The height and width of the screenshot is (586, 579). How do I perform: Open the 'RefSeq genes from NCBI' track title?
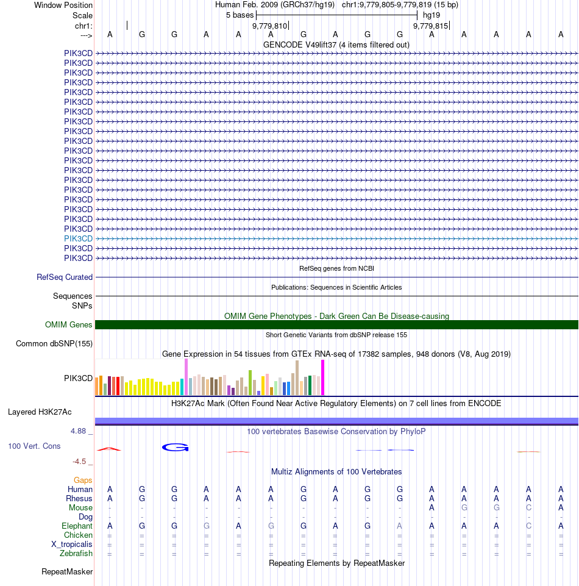point(336,268)
